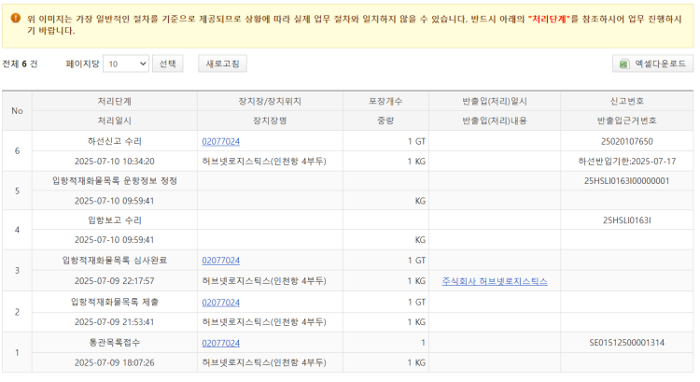Viewport: 700px width, 382px height.
Task: Select the 입항적재화물목록 심사완료 cell
Action: (114, 260)
